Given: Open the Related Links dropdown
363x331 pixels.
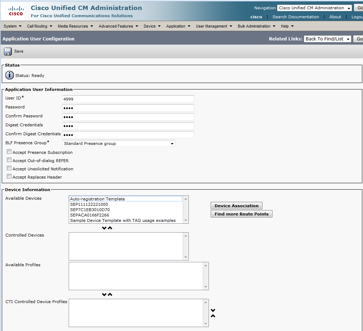Looking at the screenshot, I should point(327,39).
